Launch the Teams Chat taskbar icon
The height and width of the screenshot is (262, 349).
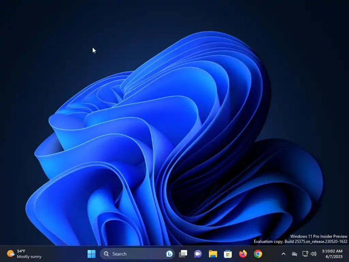click(x=198, y=254)
